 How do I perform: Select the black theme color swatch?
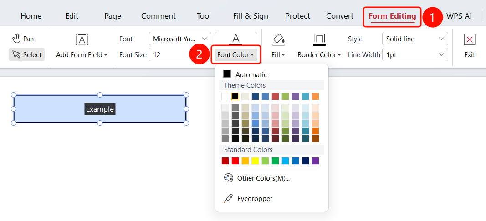(235, 96)
